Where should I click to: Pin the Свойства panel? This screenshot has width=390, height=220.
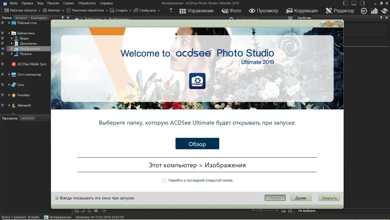pos(381,18)
